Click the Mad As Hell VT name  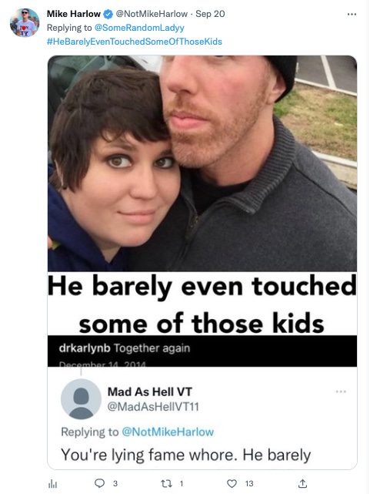click(x=150, y=392)
